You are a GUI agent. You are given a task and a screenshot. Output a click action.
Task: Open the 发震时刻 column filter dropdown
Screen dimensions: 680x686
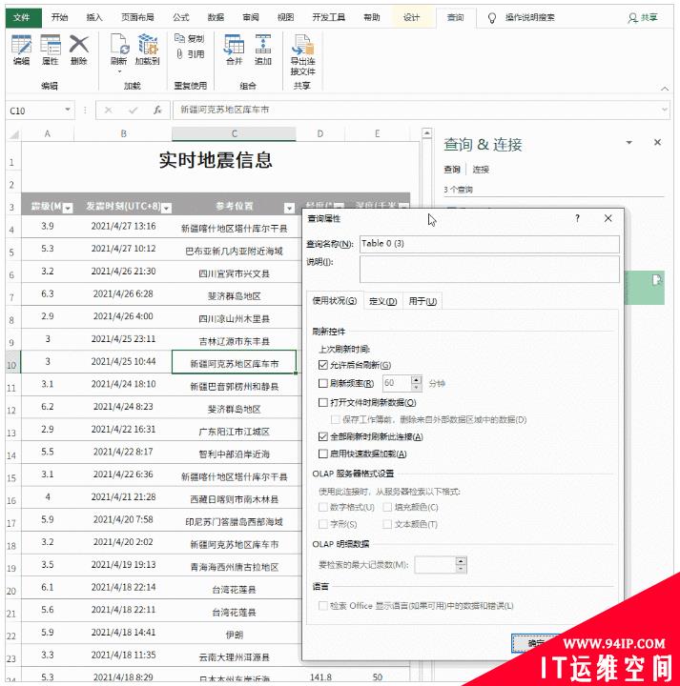pos(166,209)
